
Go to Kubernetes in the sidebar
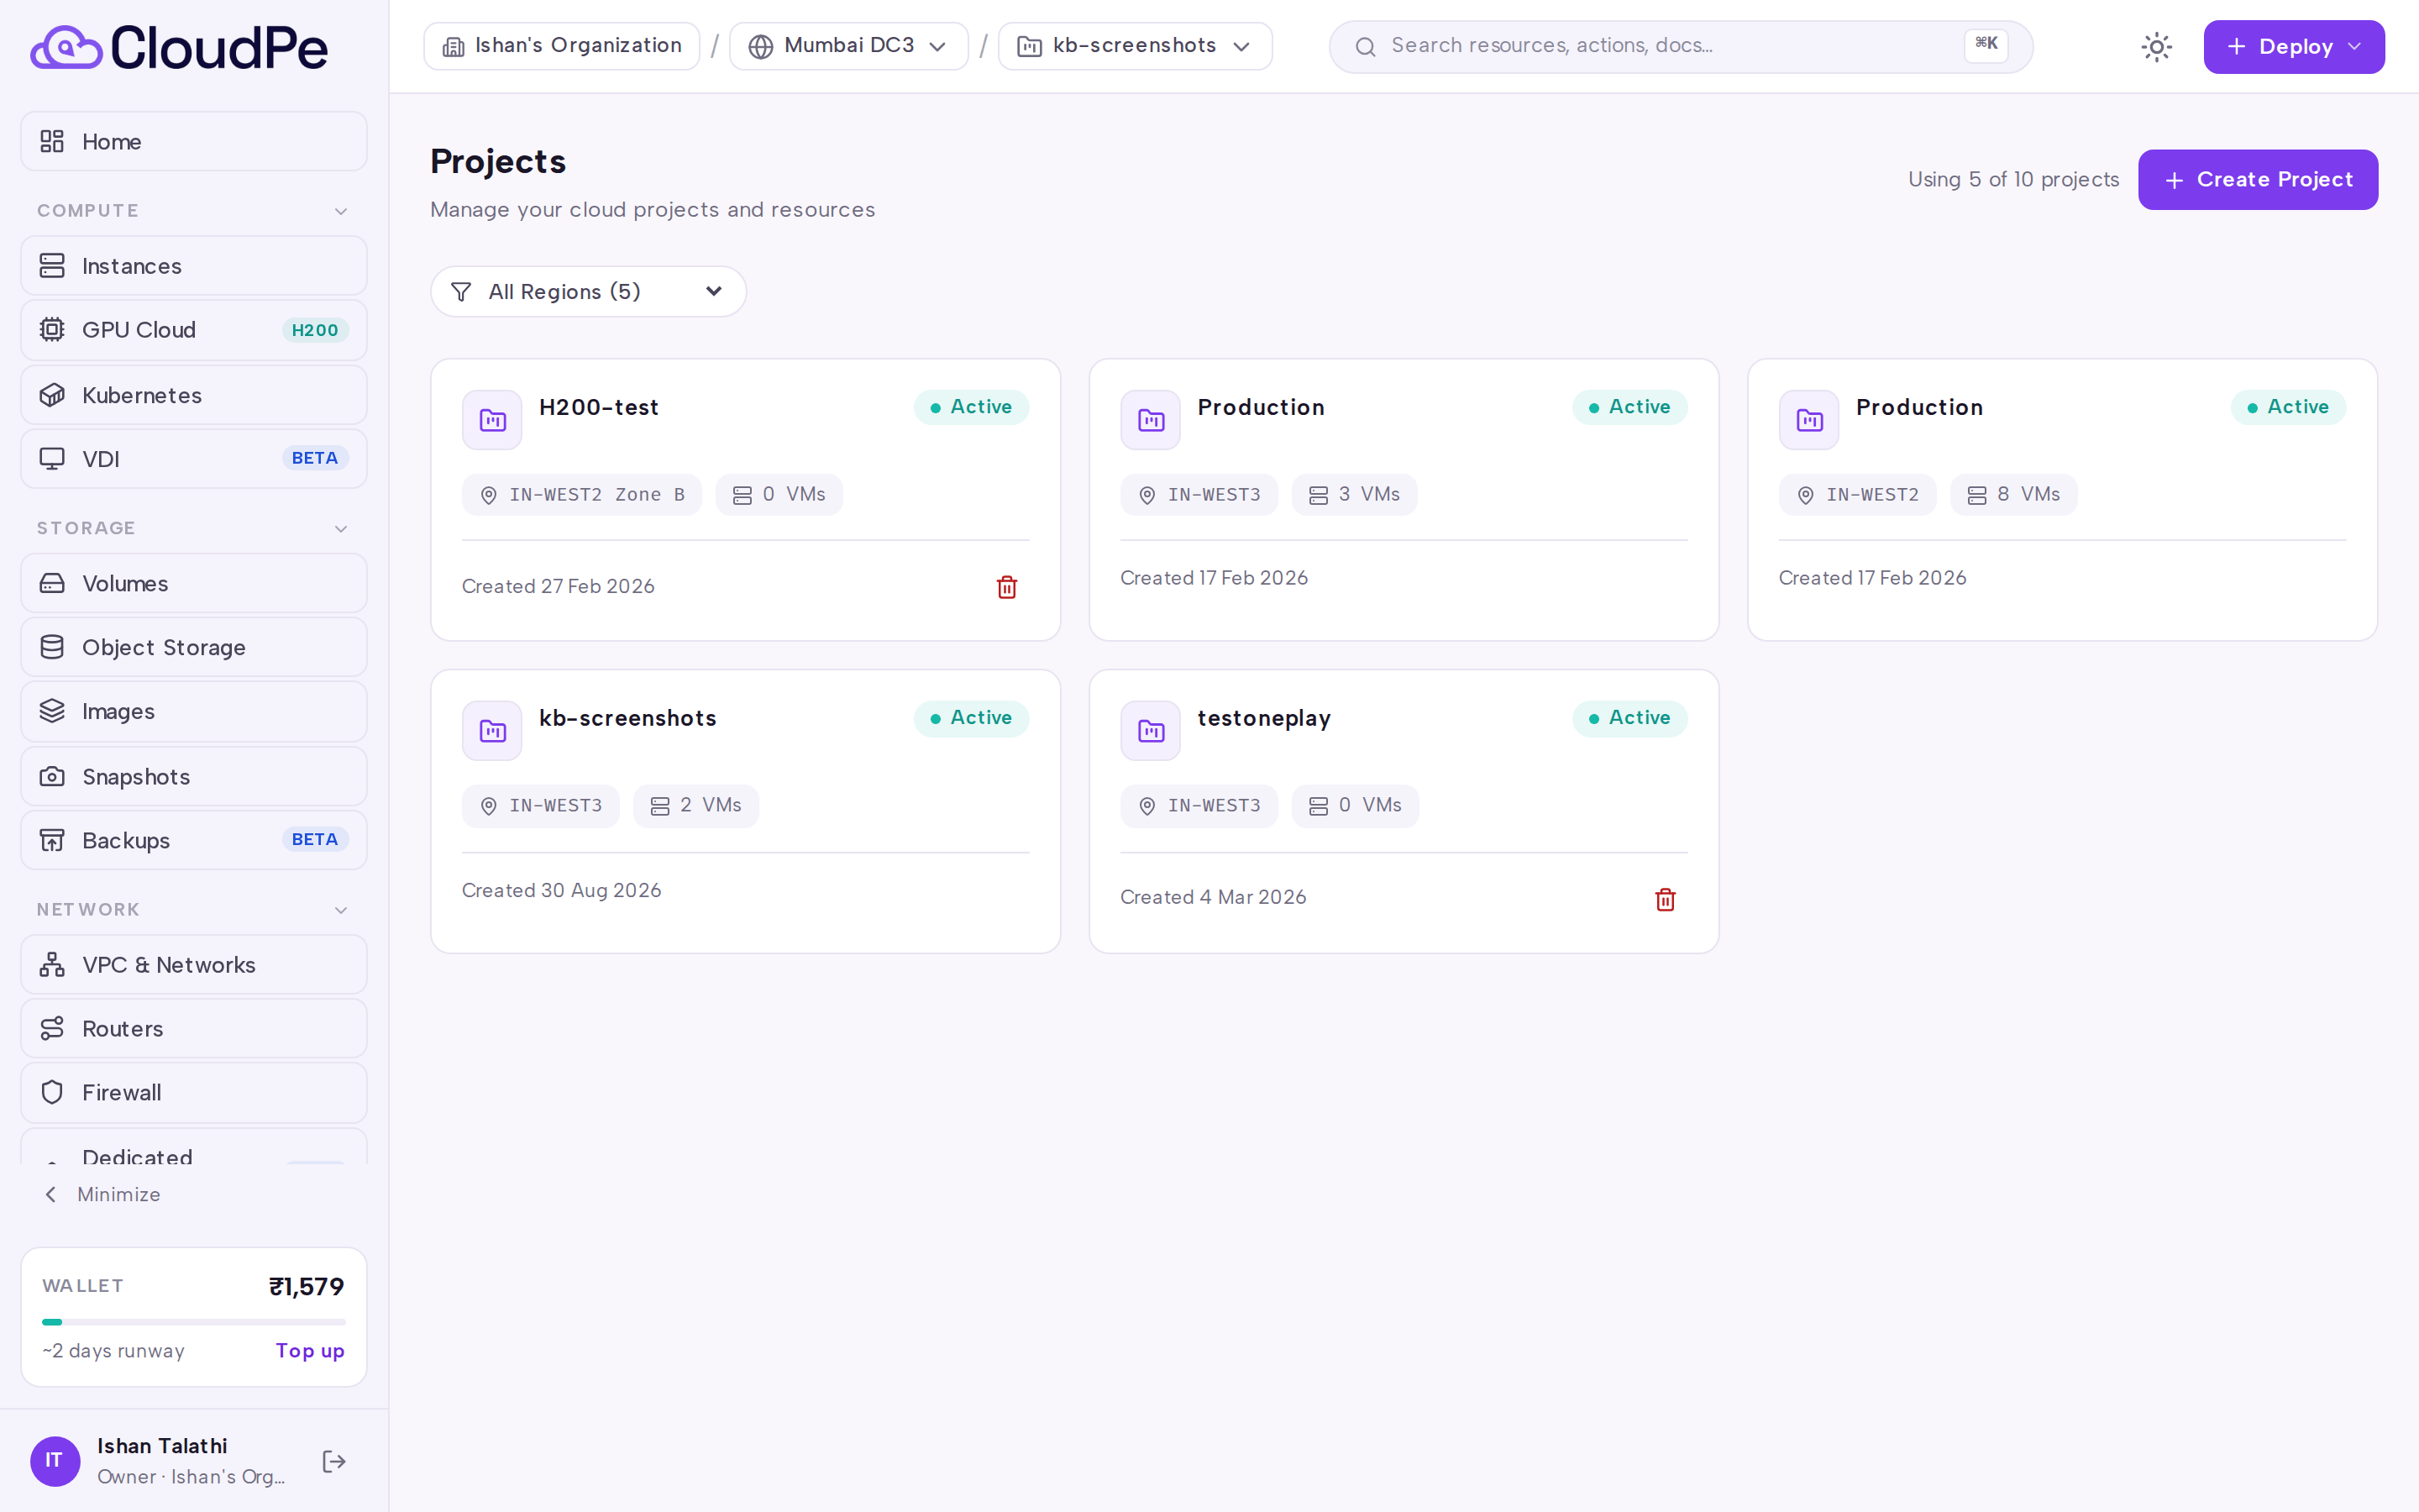[x=194, y=395]
